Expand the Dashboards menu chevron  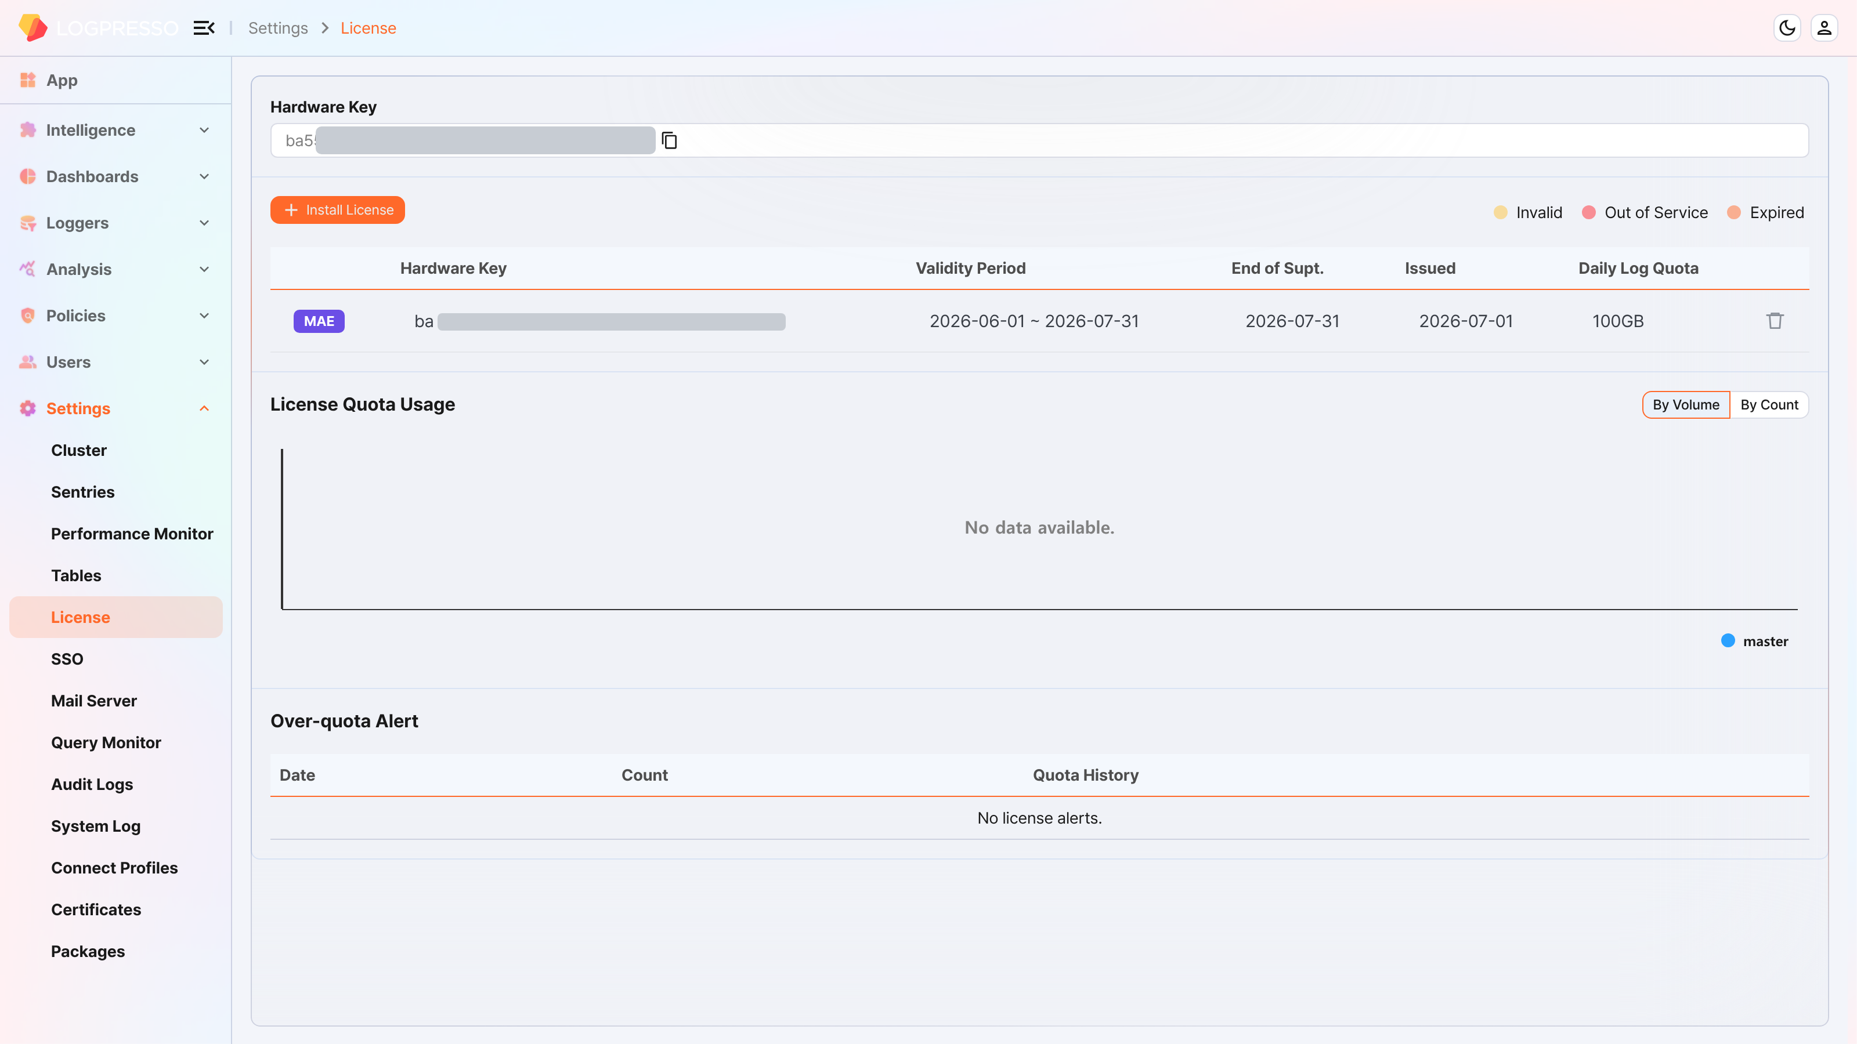(x=204, y=176)
